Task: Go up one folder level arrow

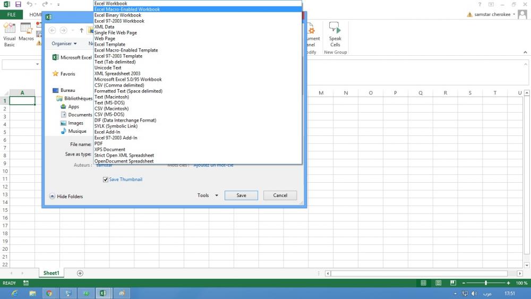Action: [x=82, y=30]
